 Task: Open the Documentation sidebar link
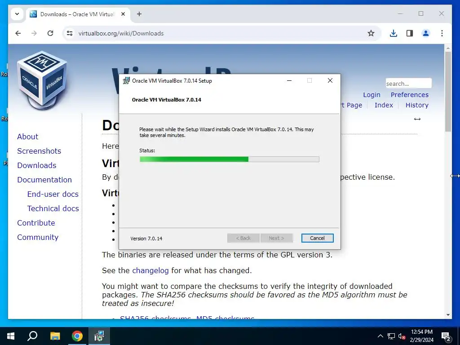click(44, 180)
